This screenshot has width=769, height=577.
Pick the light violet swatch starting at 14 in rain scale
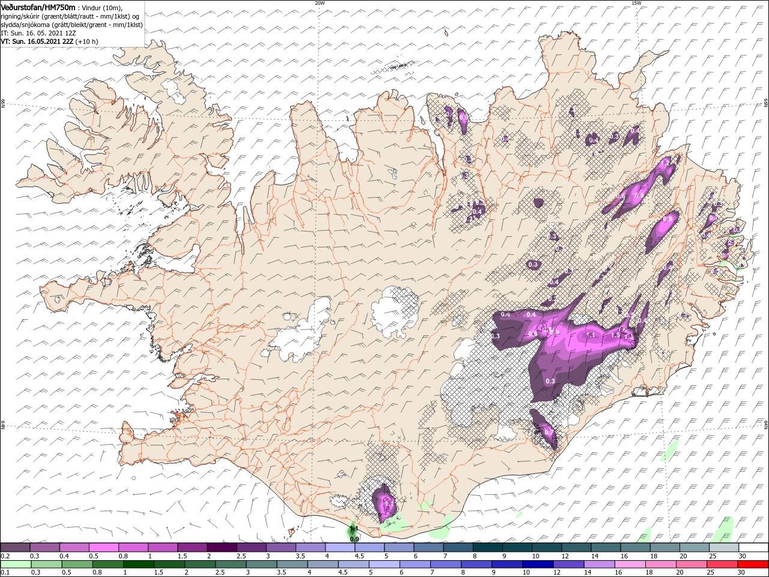click(x=598, y=564)
